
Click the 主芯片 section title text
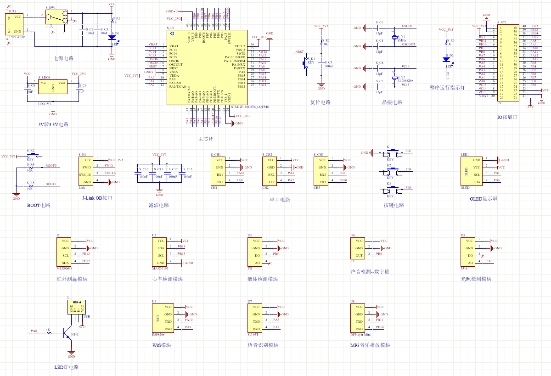205,139
